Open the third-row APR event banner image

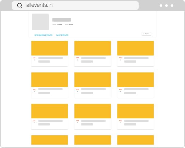click(x=92, y=111)
